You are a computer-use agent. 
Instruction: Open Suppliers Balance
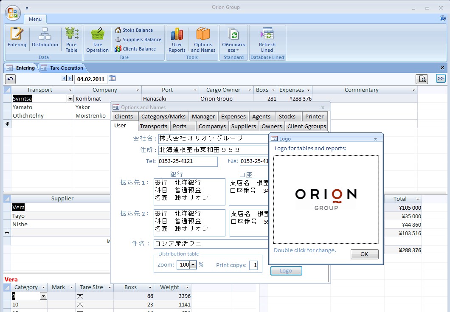click(x=138, y=39)
